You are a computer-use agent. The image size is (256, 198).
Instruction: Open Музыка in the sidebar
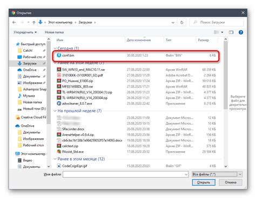click(26, 96)
